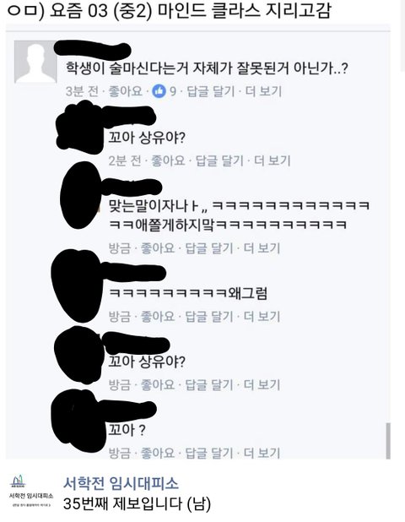Open 더 보기 under the 왜그럼 reply
Image resolution: width=405 pixels, height=522 pixels.
coord(262,316)
